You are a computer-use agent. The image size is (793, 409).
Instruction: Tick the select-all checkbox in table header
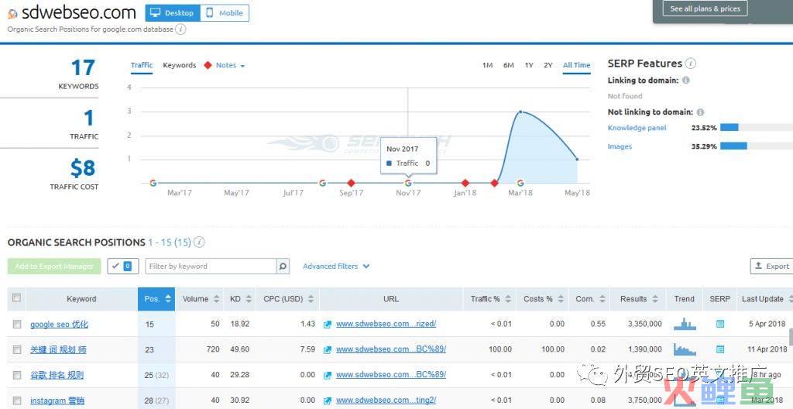pos(16,298)
